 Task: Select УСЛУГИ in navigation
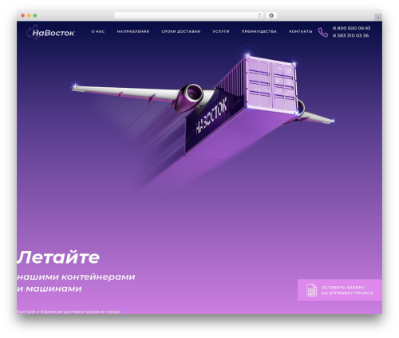221,31
